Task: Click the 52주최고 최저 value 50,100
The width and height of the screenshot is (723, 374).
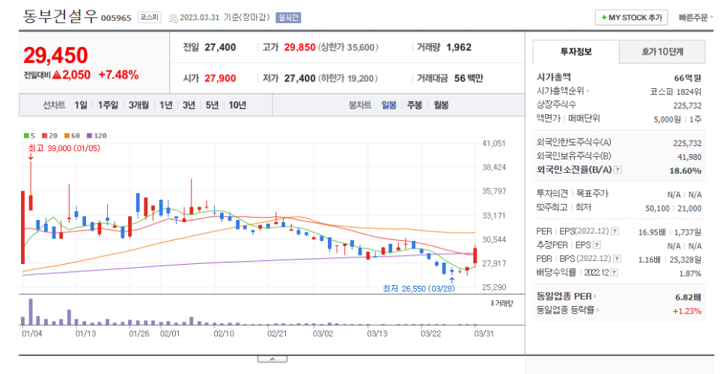Action: click(x=658, y=208)
